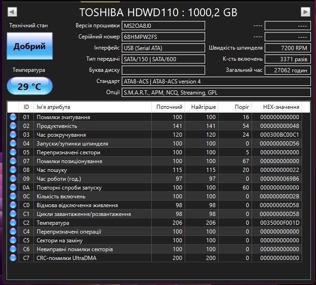Click HEX value 0035000F001D
This screenshot has width=316, height=285.
click(279, 223)
